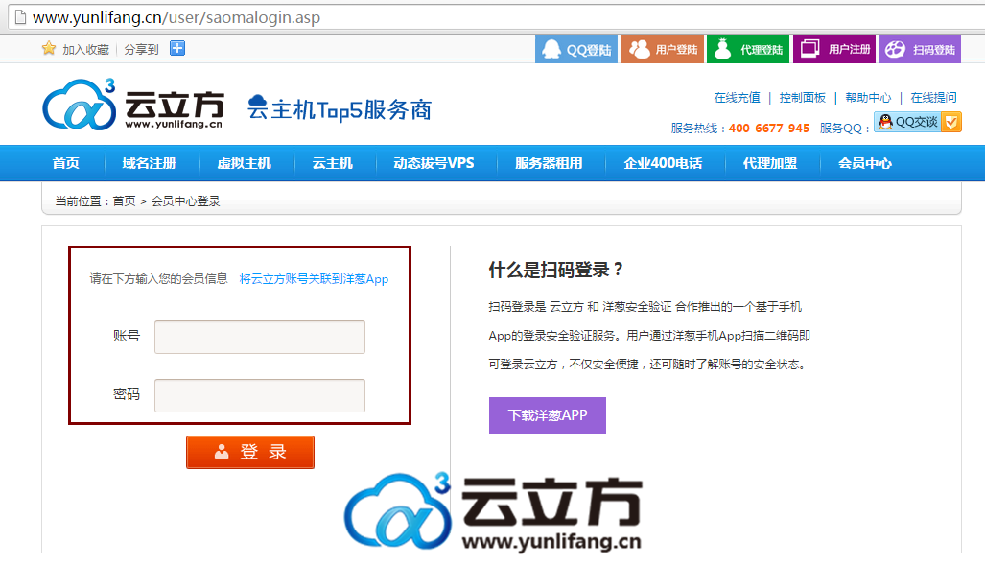Screen dimensions: 985x565
Task: Click the QQ交谈 chat button
Action: coord(908,122)
